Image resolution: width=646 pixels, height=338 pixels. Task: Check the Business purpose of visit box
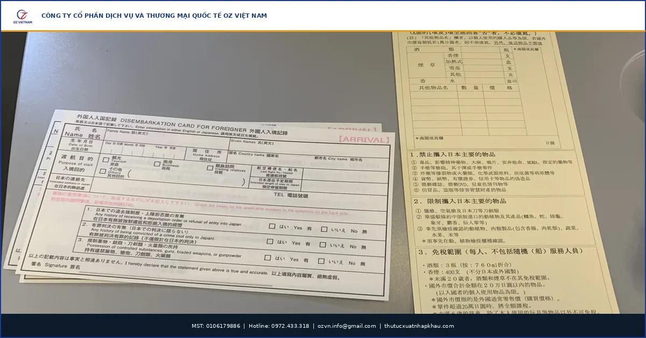tap(157, 163)
